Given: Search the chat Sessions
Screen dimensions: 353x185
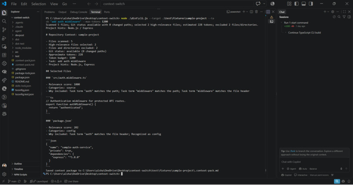Looking at the screenshot, I should (339, 17).
